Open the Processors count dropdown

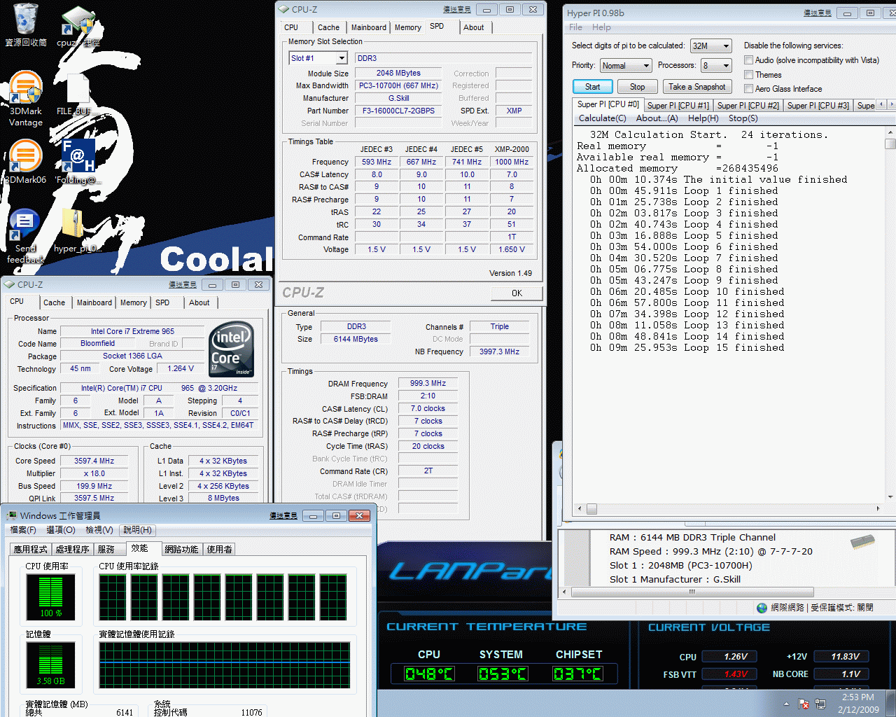(x=716, y=65)
